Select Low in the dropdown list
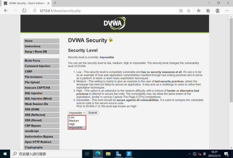Image resolution: width=233 pixels, height=158 pixels. click(77, 117)
